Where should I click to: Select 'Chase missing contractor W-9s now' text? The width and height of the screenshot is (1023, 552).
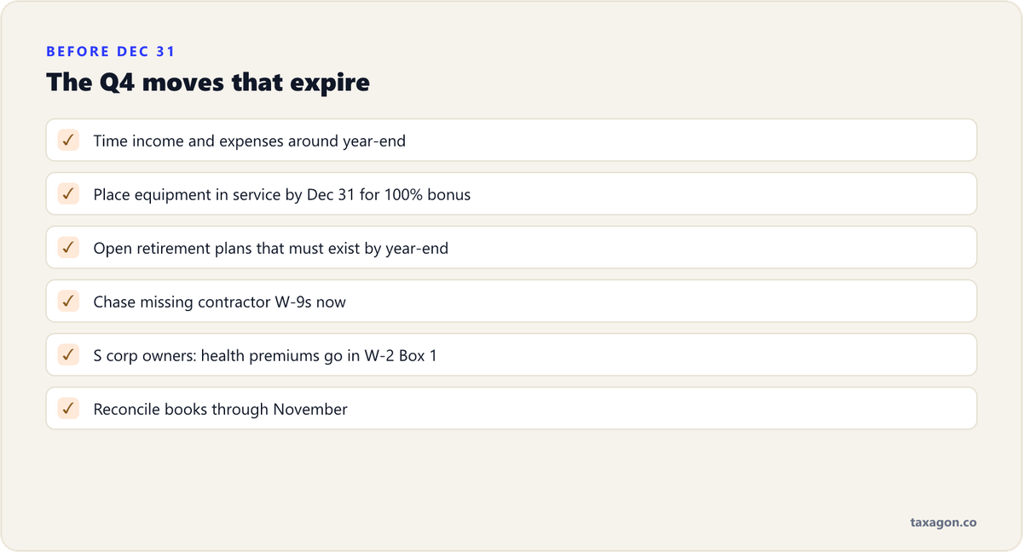(x=219, y=302)
